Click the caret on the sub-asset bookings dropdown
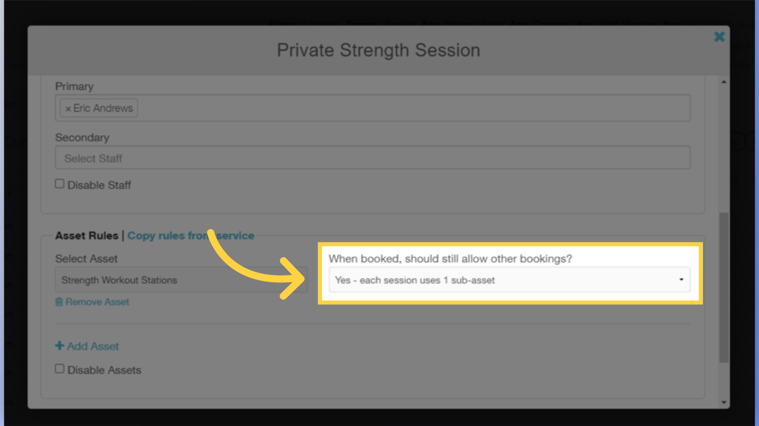 point(681,280)
